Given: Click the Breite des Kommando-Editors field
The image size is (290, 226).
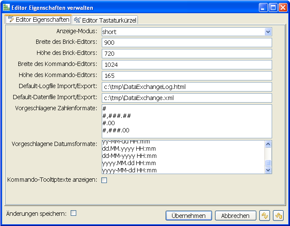Looking at the screenshot, I should [187, 65].
